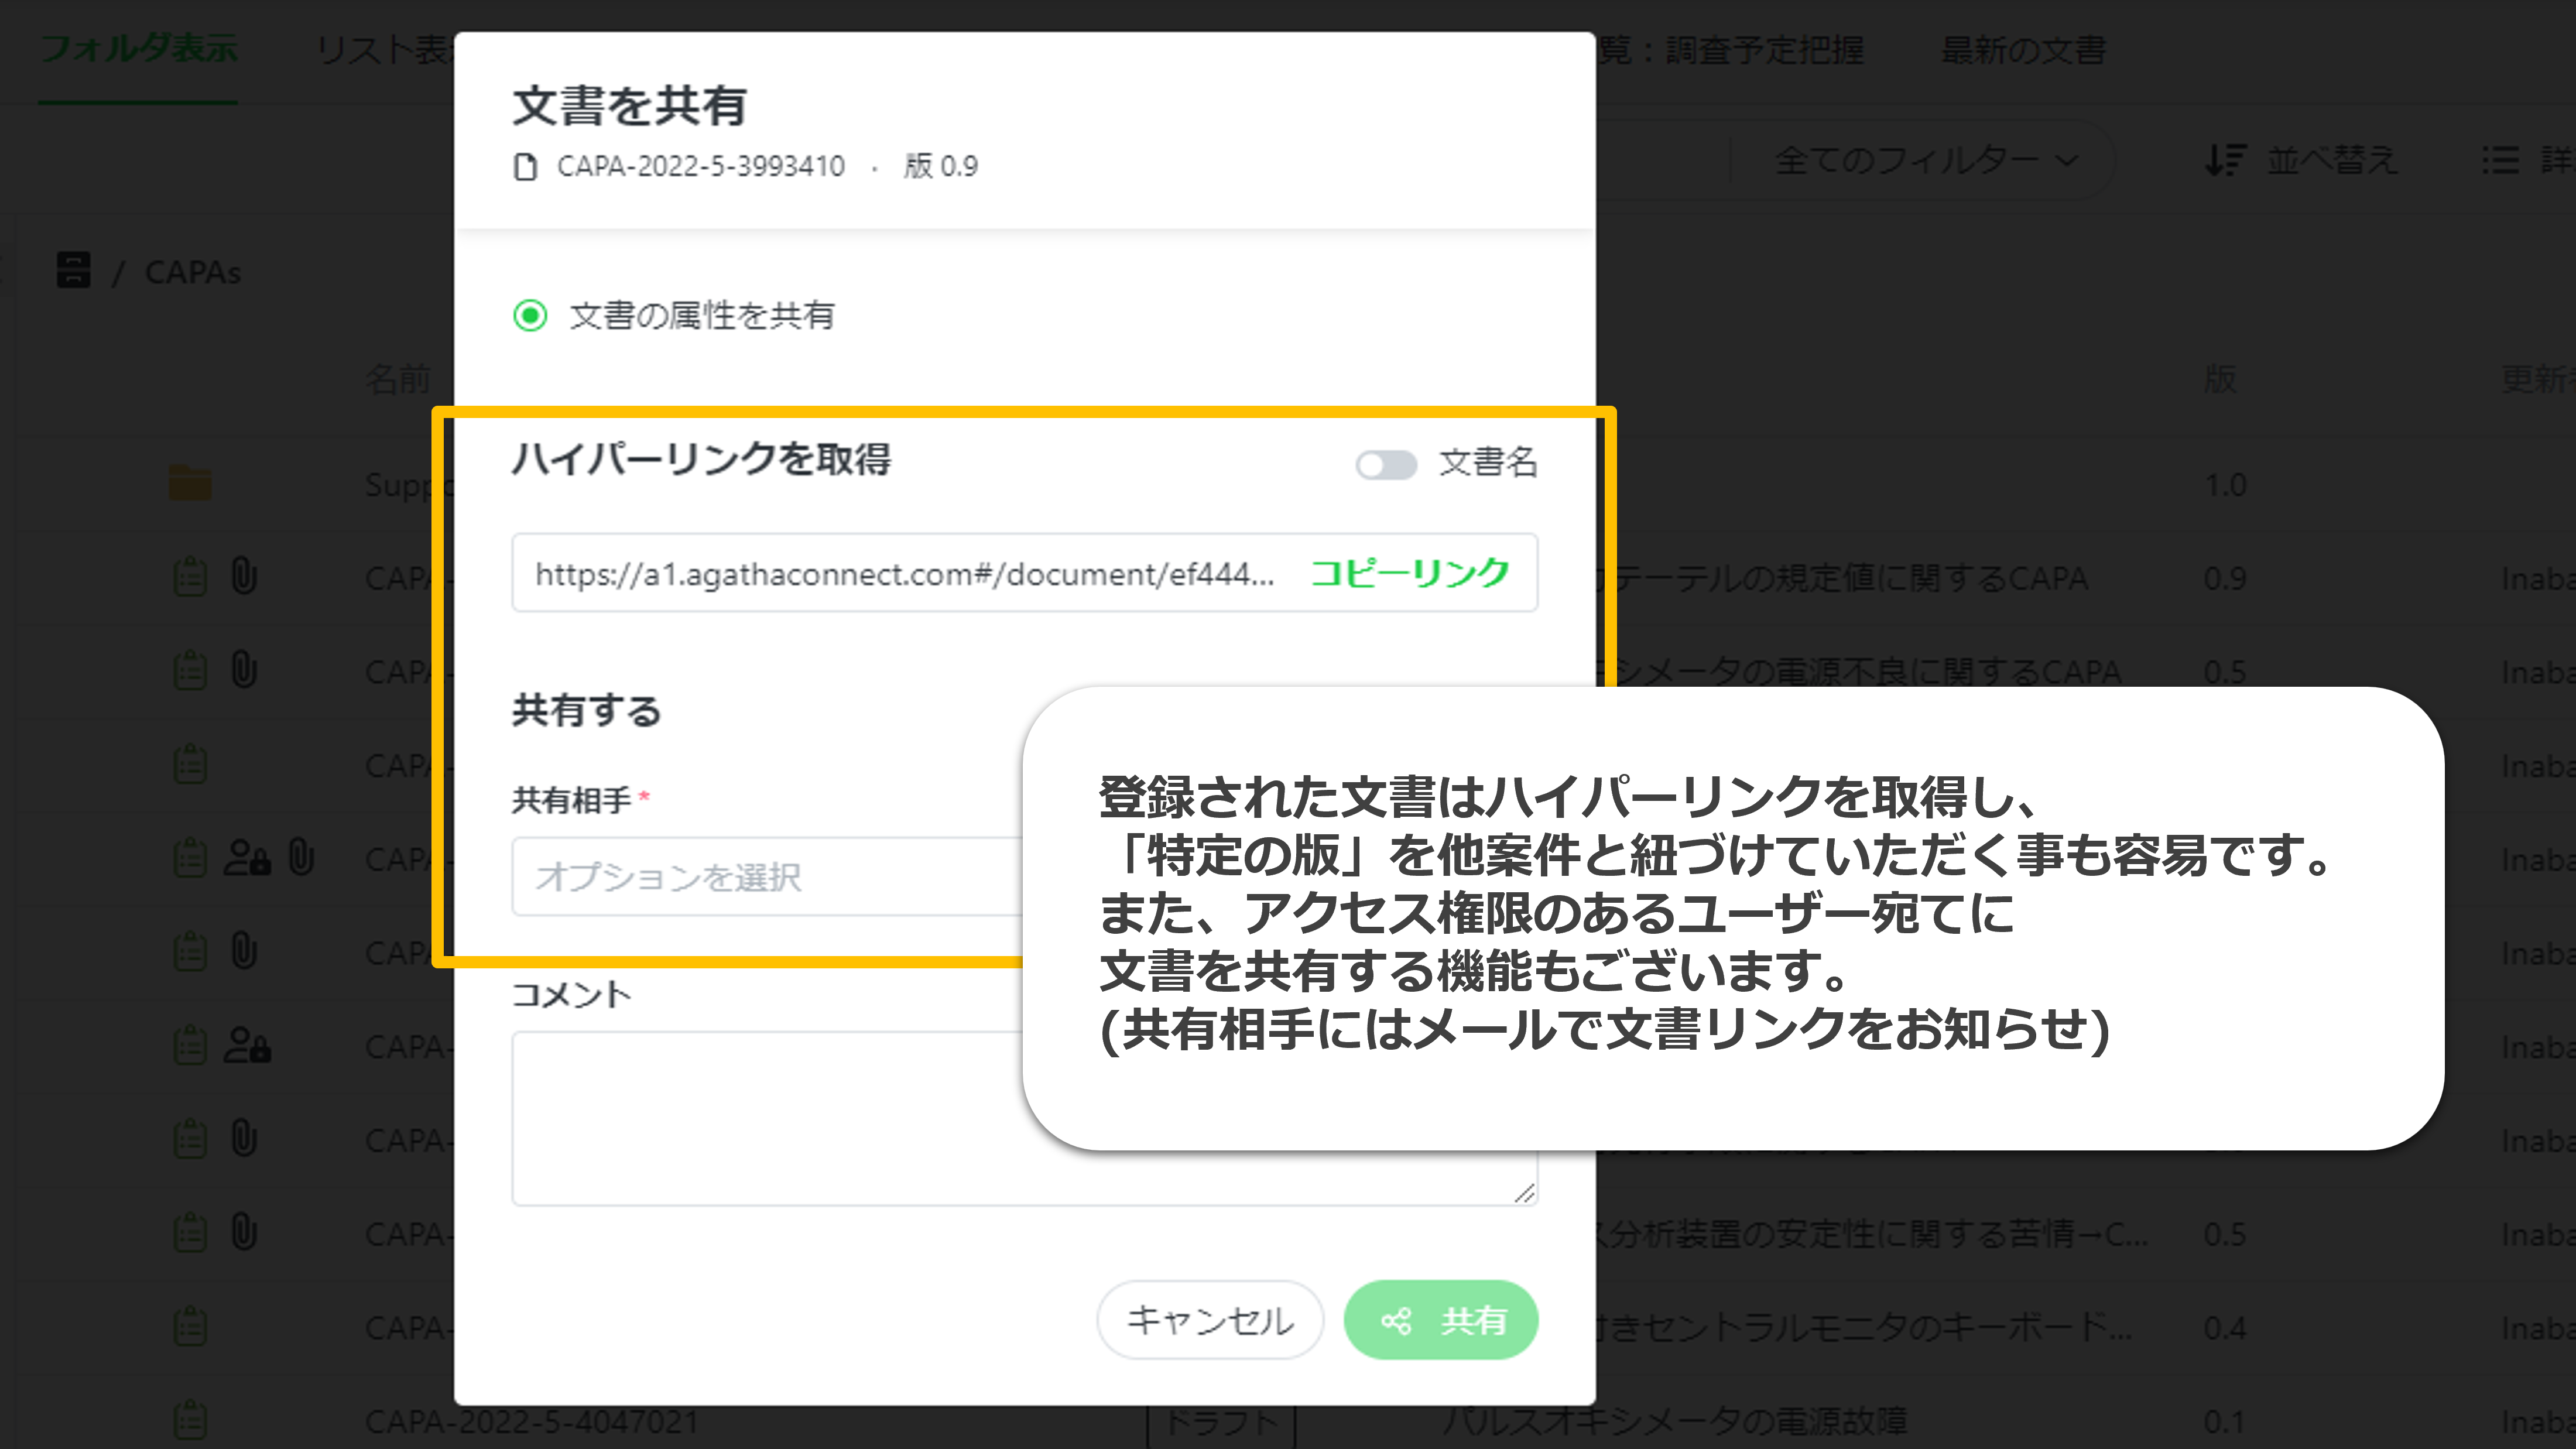This screenshot has width=2576, height=1449.
Task: Click inside the コメント text area
Action: (x=1024, y=1118)
